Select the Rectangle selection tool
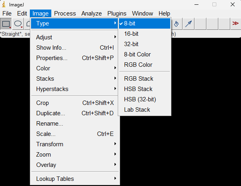Viewport: 241px width, 186px height. (x=6, y=24)
